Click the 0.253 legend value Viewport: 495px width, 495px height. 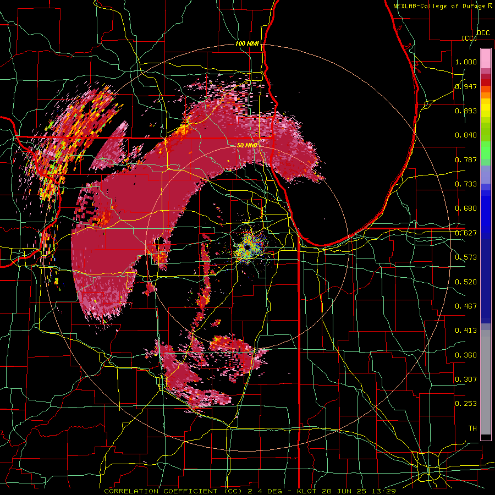pos(466,404)
